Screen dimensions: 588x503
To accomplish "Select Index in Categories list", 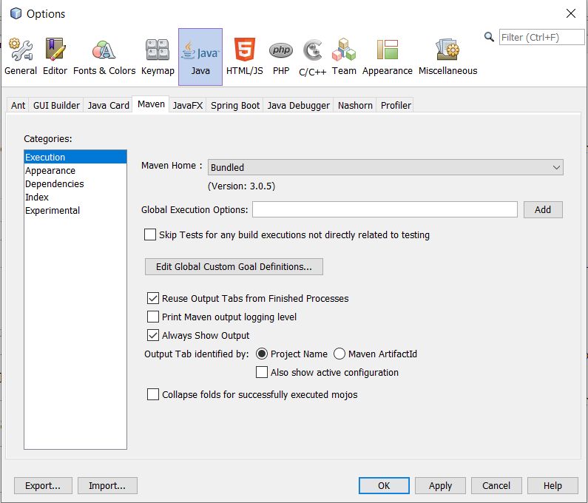I will tap(75, 198).
